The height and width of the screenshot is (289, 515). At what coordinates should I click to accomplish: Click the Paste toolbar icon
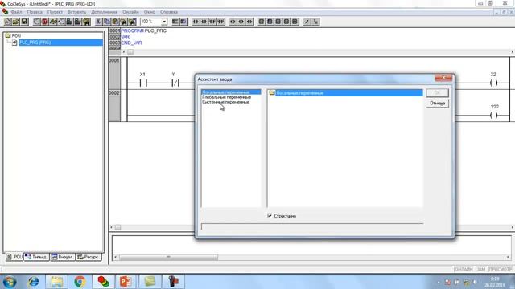(115, 22)
